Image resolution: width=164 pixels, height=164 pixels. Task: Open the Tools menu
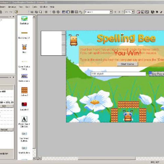point(35,7)
